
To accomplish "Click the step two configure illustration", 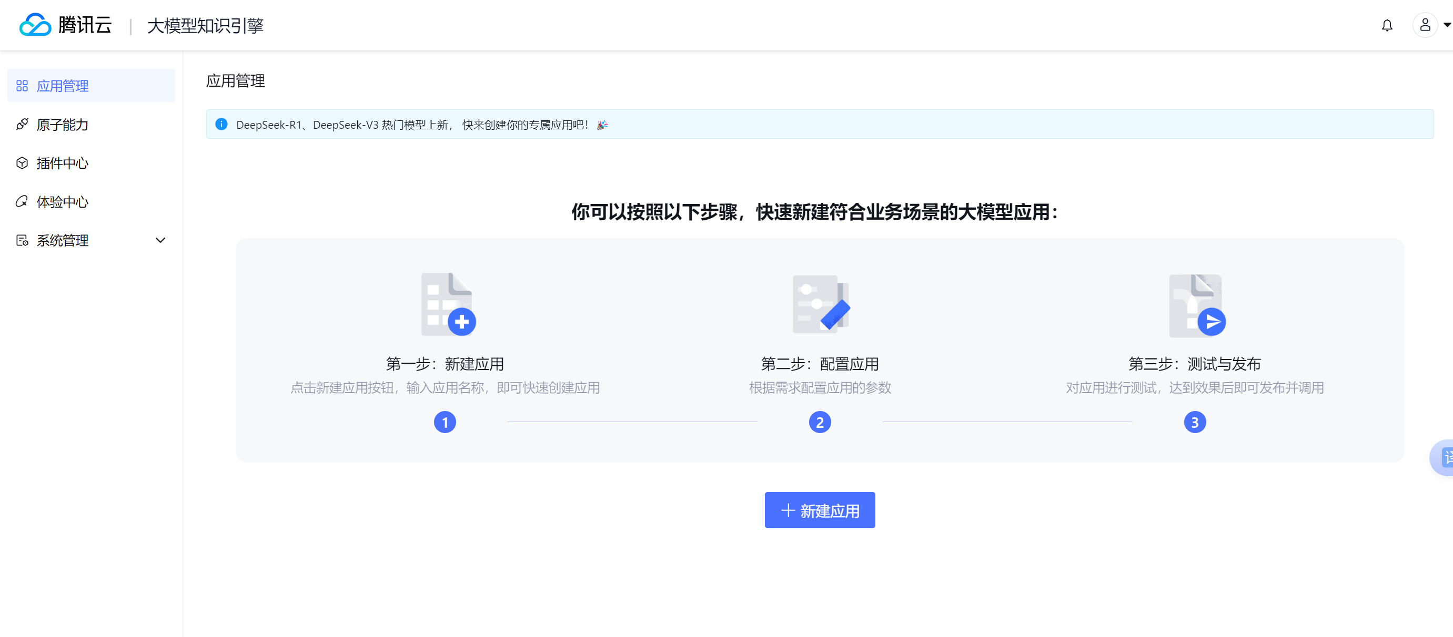I will 821,304.
